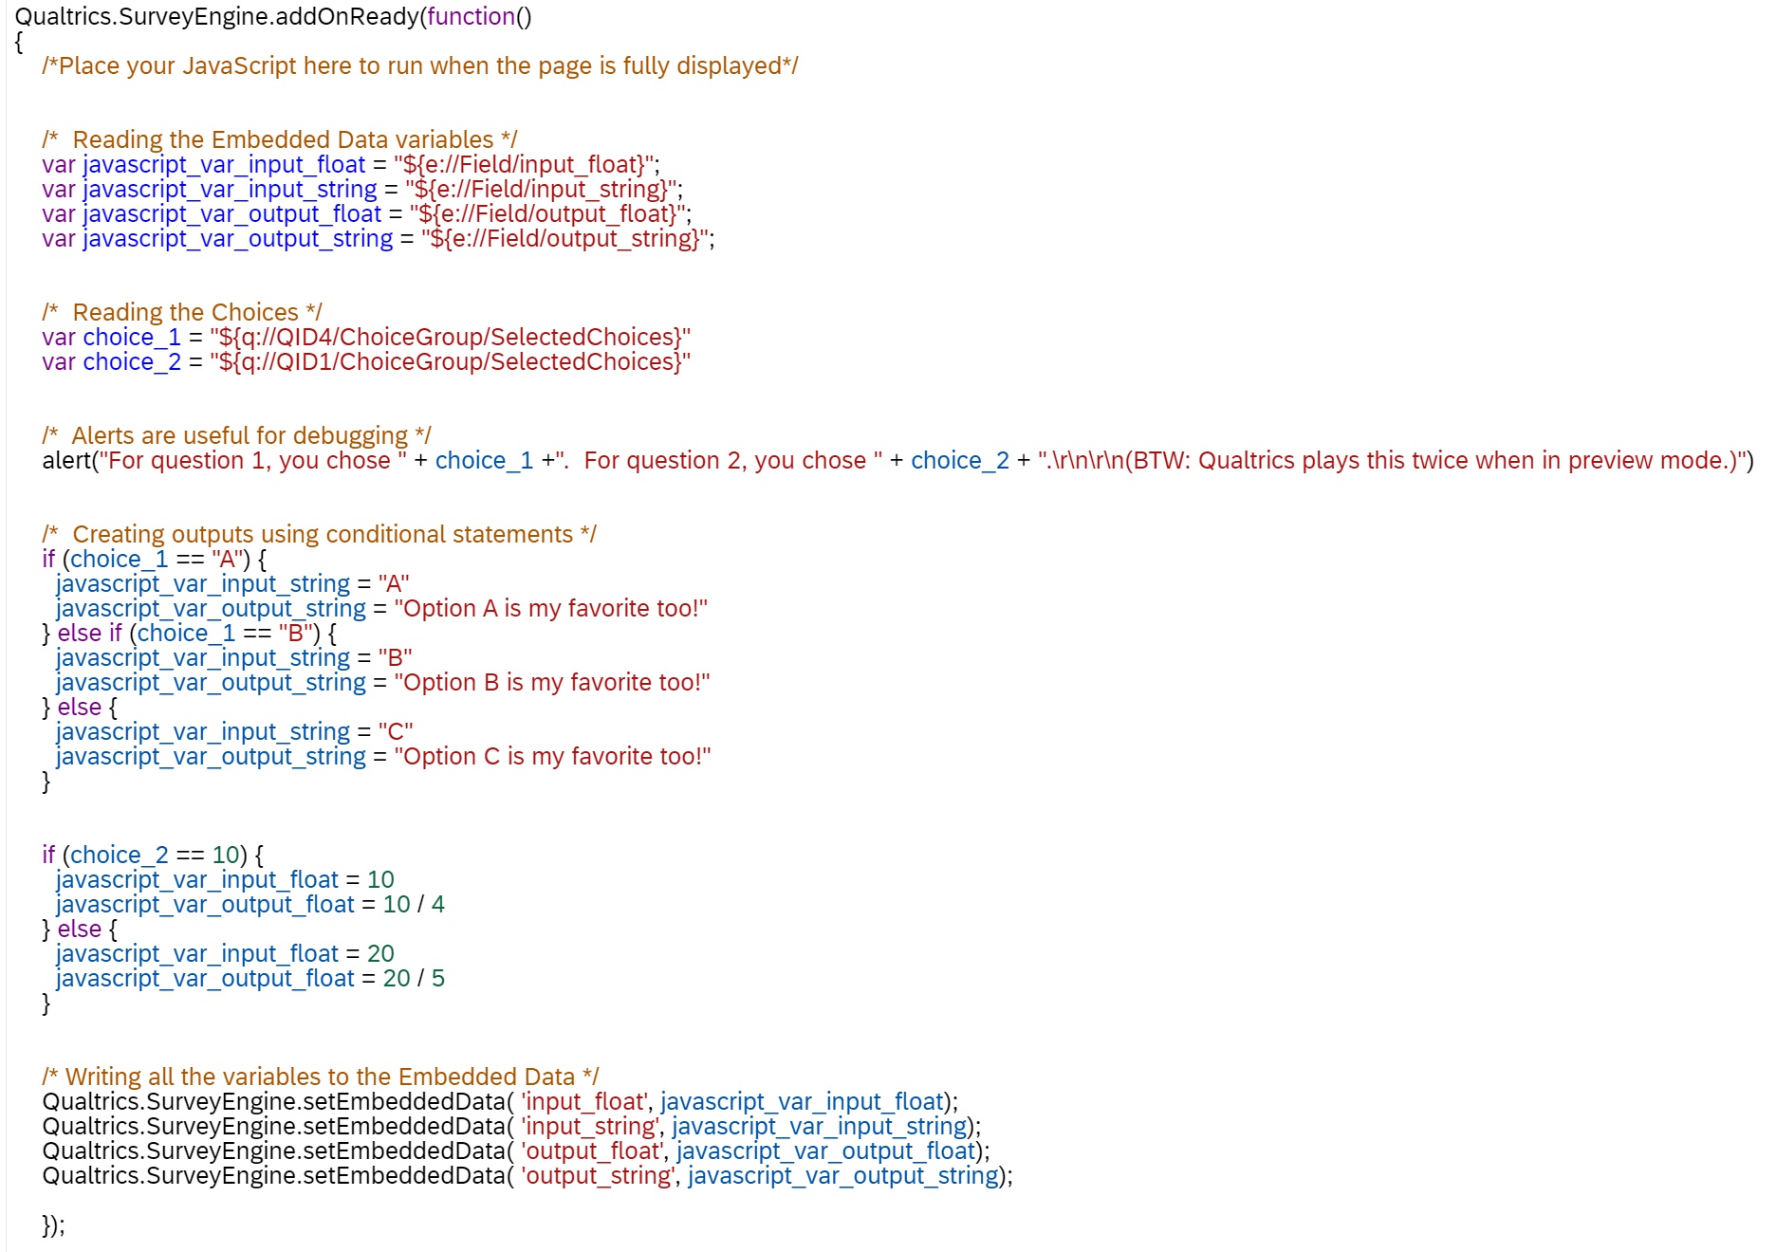1776x1252 pixels.
Task: Click the "Option A is my favorite too!" string
Action: 550,609
